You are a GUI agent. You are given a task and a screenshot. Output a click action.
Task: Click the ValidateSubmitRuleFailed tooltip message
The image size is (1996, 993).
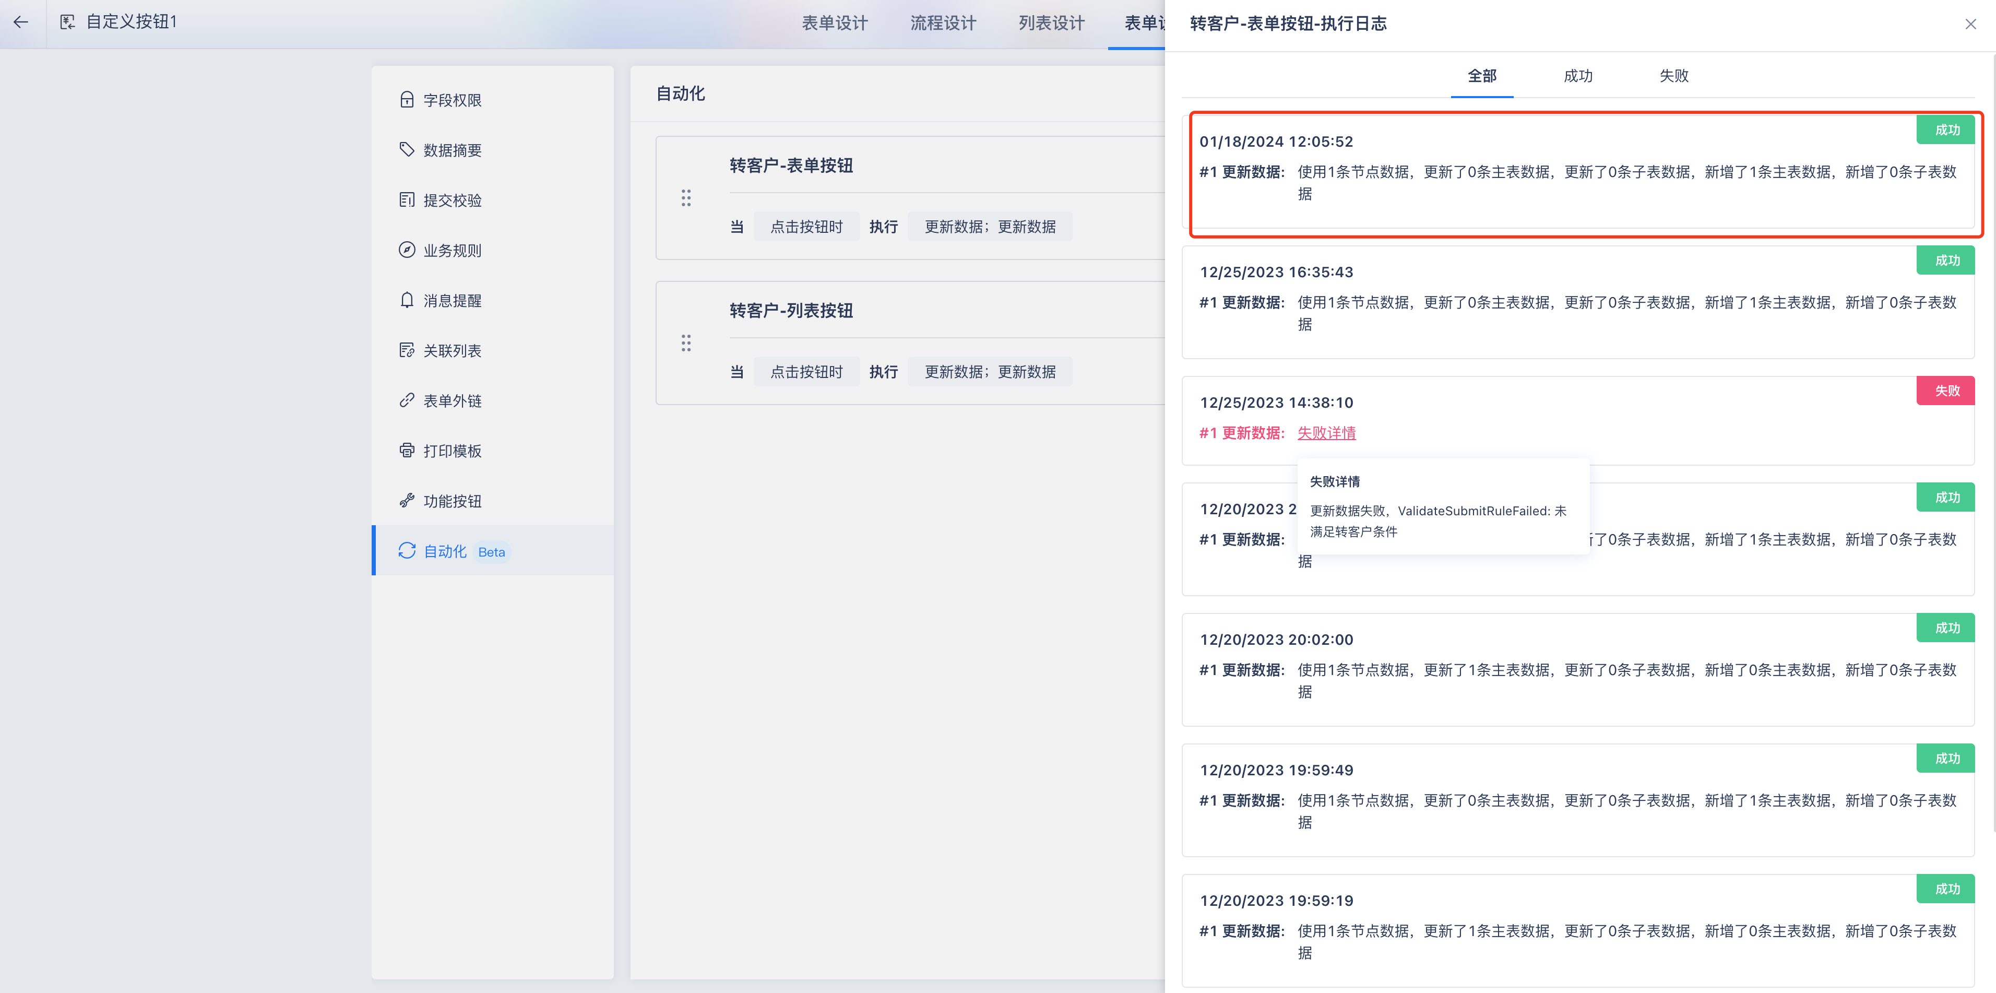1438,521
